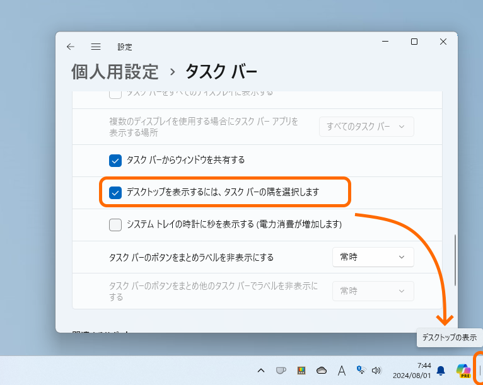Open the OneDrive cloud tray icon
The image size is (483, 385).
pyautogui.click(x=322, y=371)
